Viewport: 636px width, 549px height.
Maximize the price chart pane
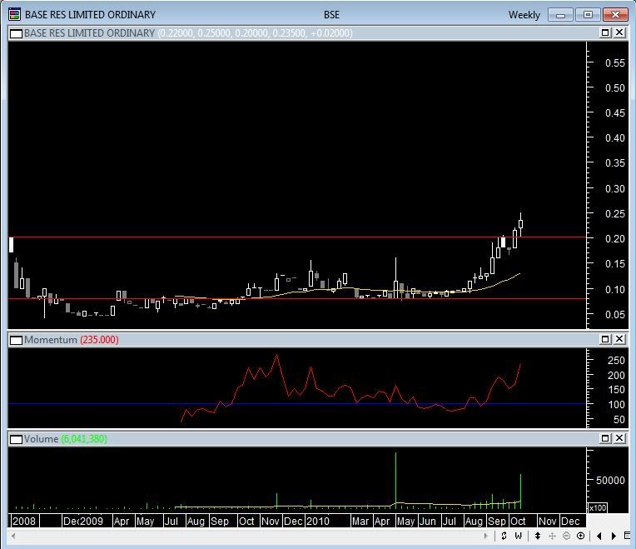click(604, 32)
